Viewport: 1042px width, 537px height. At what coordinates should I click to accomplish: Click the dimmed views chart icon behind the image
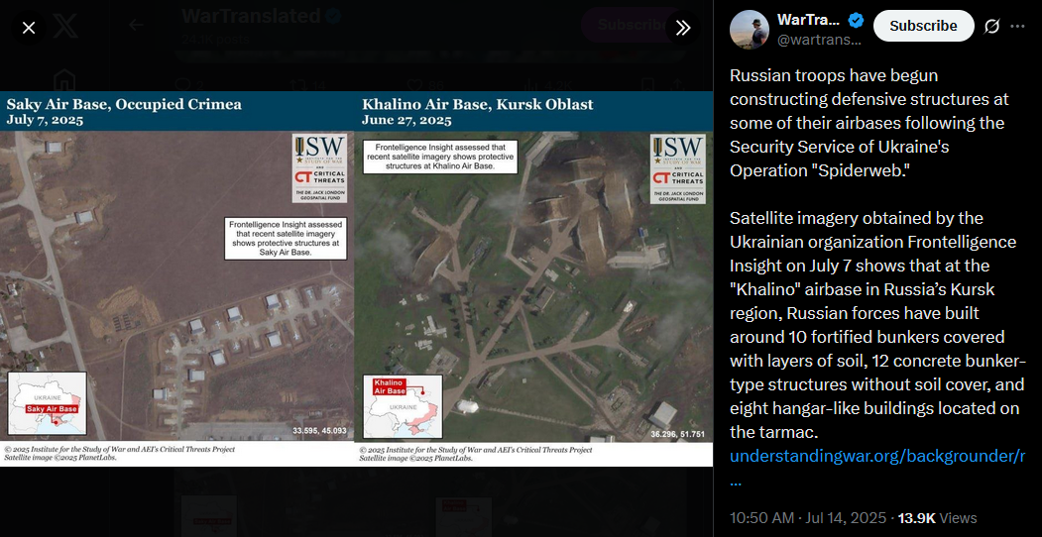point(531,85)
